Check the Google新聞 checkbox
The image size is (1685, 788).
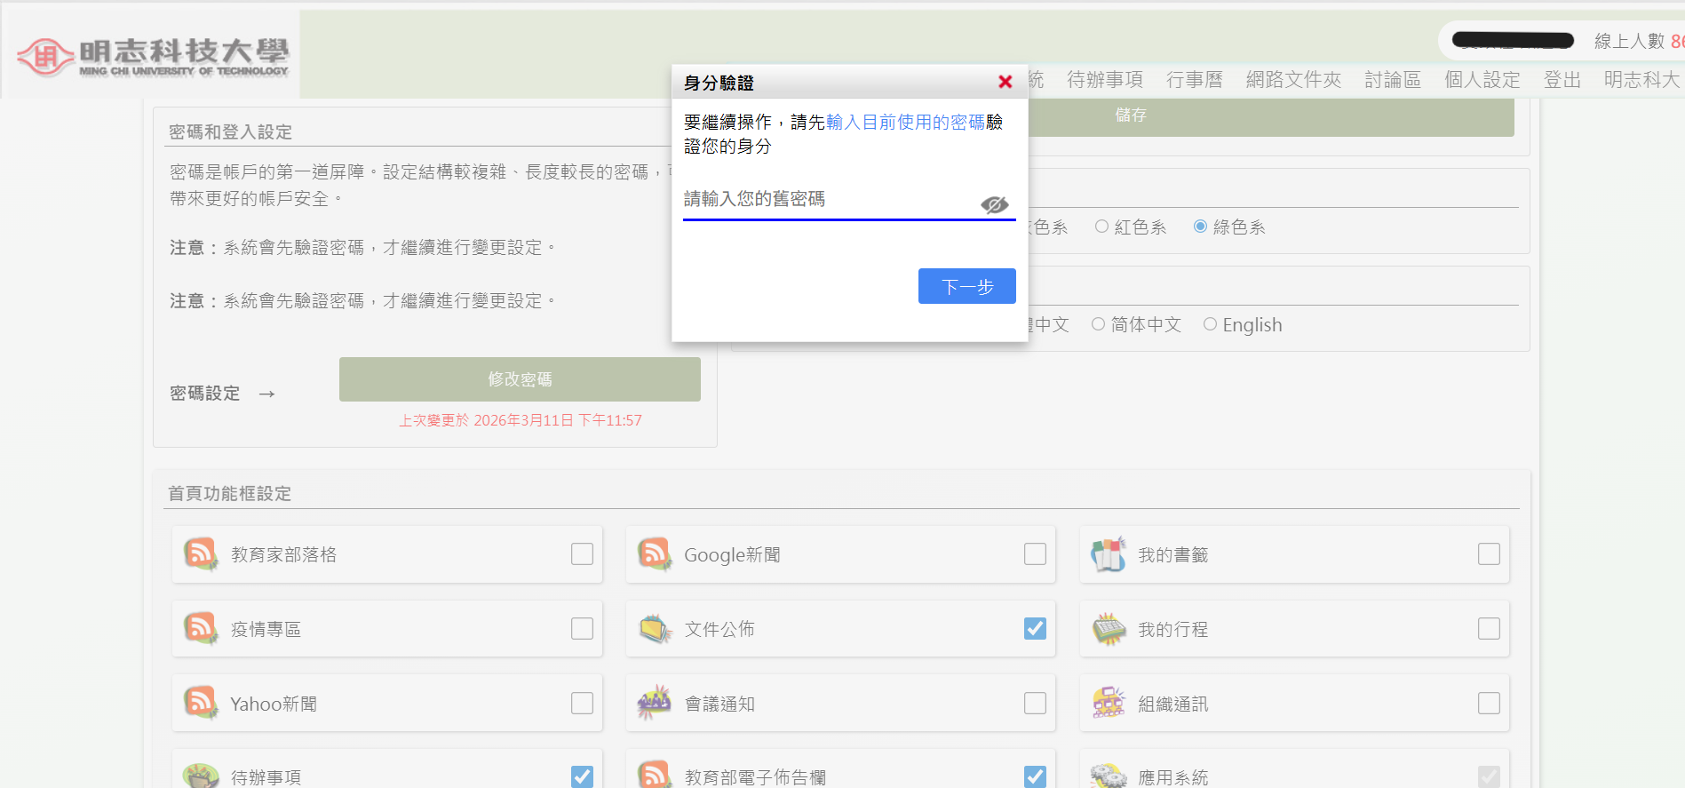1035,553
